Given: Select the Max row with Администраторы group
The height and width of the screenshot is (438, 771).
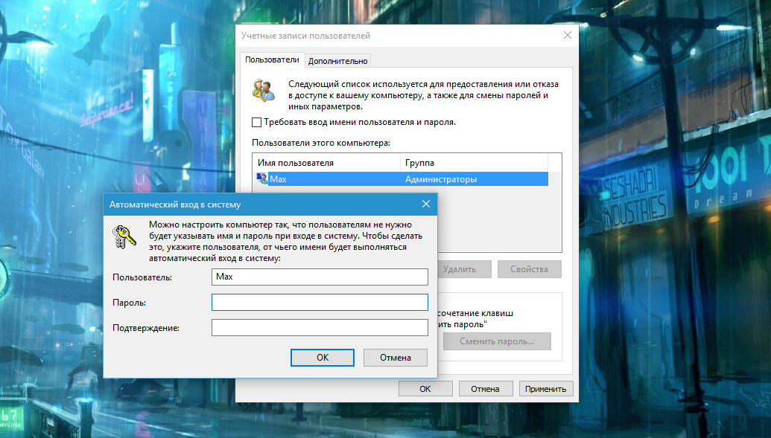Looking at the screenshot, I should click(402, 179).
